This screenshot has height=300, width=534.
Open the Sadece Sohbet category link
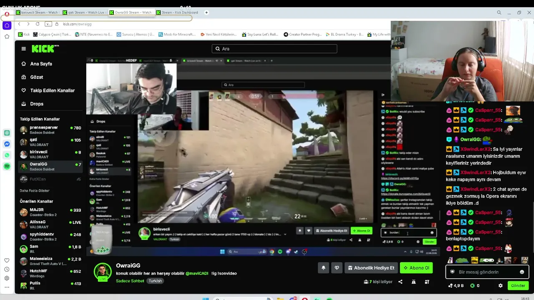coord(130,281)
